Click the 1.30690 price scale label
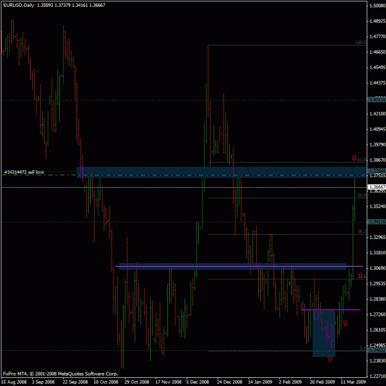 coord(377,268)
